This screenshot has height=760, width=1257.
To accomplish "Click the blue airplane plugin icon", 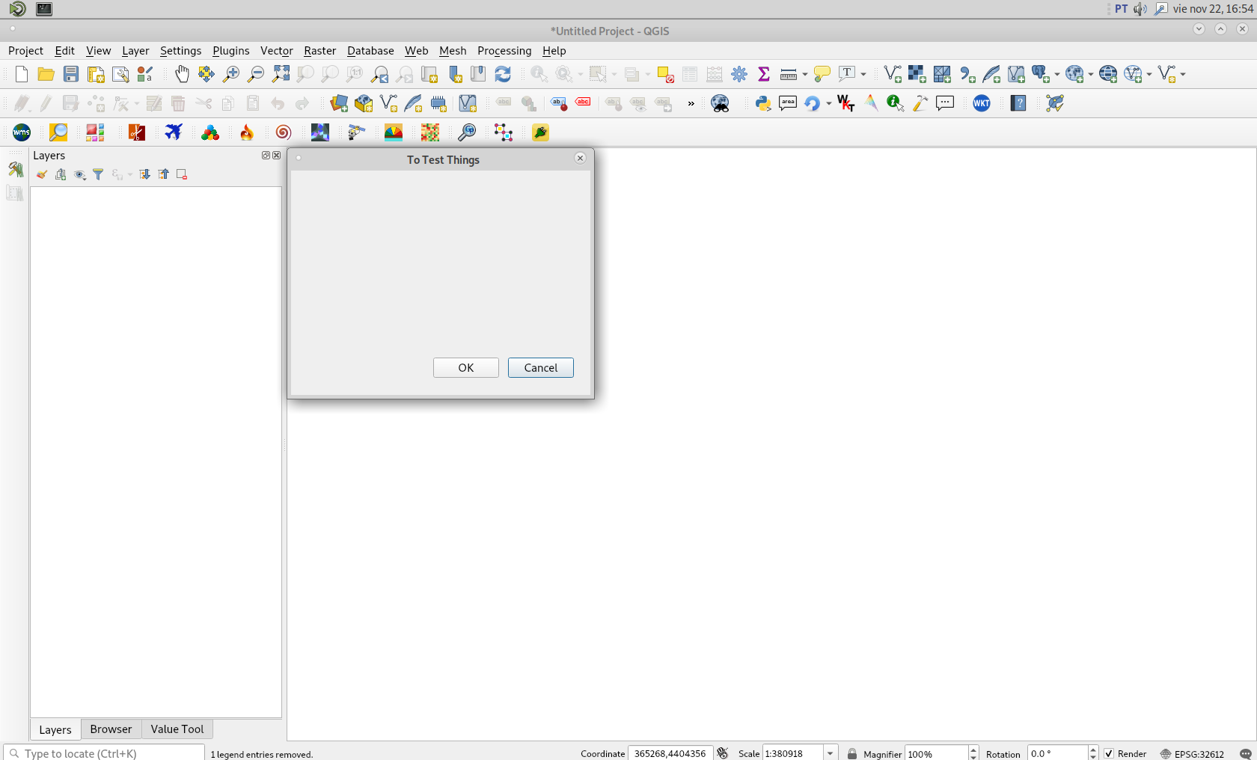I will (174, 132).
